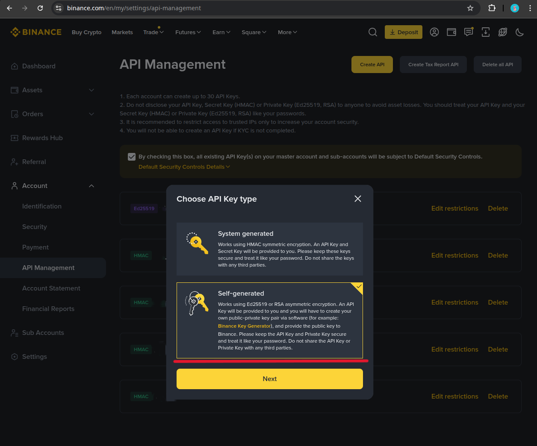Viewport: 537px width, 446px height.
Task: Expand the Assets sidebar section
Action: 53,90
